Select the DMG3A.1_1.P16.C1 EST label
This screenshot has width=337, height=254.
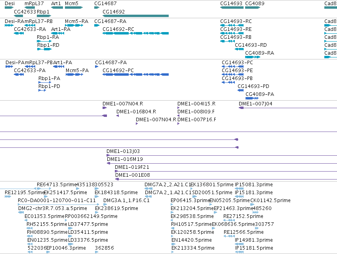[x=126, y=201]
